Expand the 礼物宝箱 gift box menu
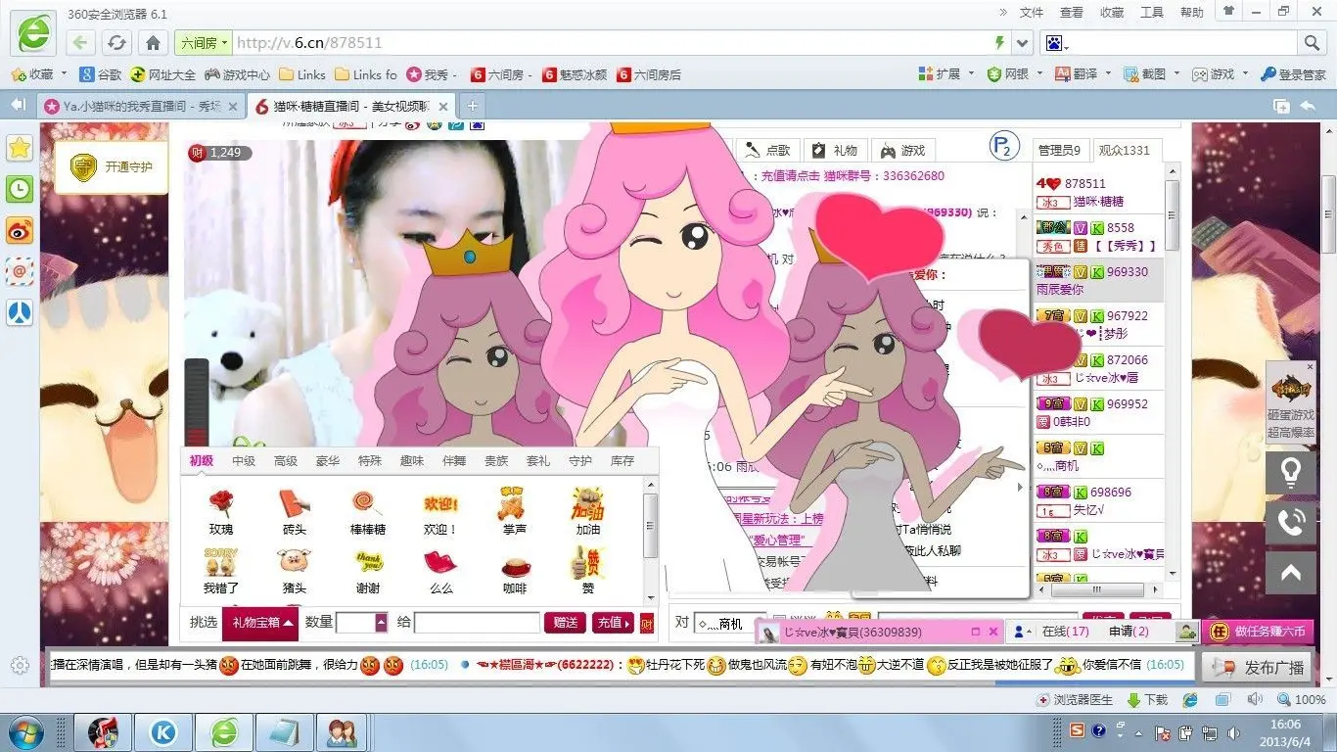The width and height of the screenshot is (1337, 752). 258,623
